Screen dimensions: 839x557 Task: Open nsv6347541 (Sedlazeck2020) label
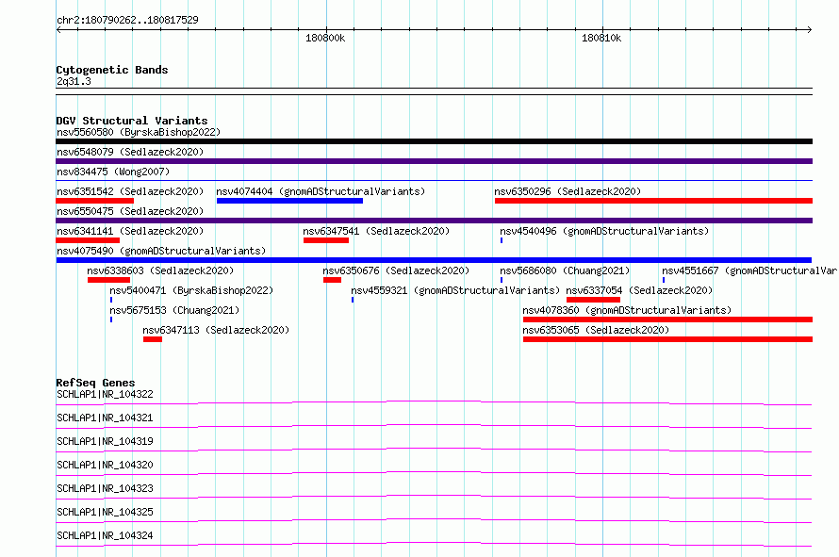tap(376, 231)
